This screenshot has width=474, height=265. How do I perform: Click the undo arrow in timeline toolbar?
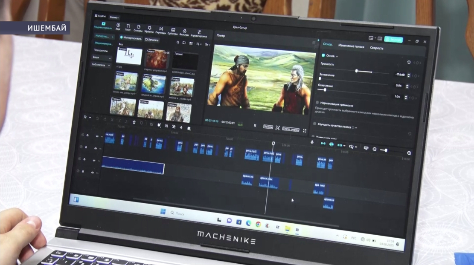pos(97,118)
